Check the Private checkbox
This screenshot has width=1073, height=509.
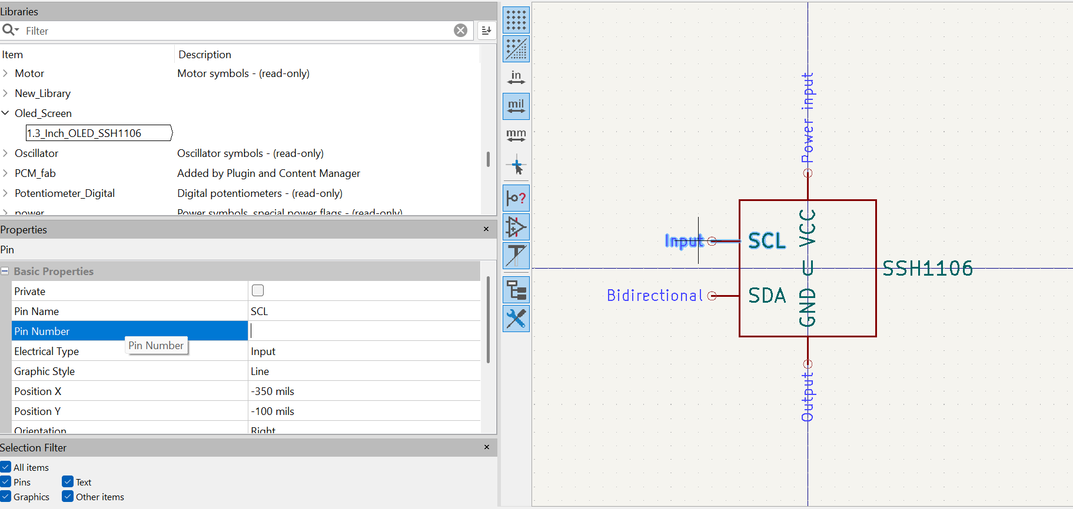258,290
